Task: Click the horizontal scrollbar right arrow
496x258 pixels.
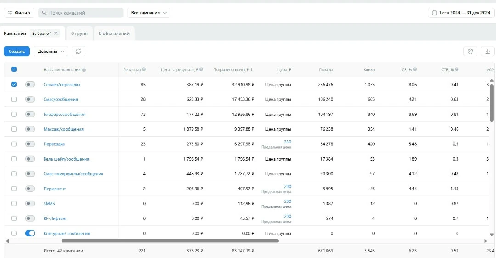Action: (x=485, y=241)
